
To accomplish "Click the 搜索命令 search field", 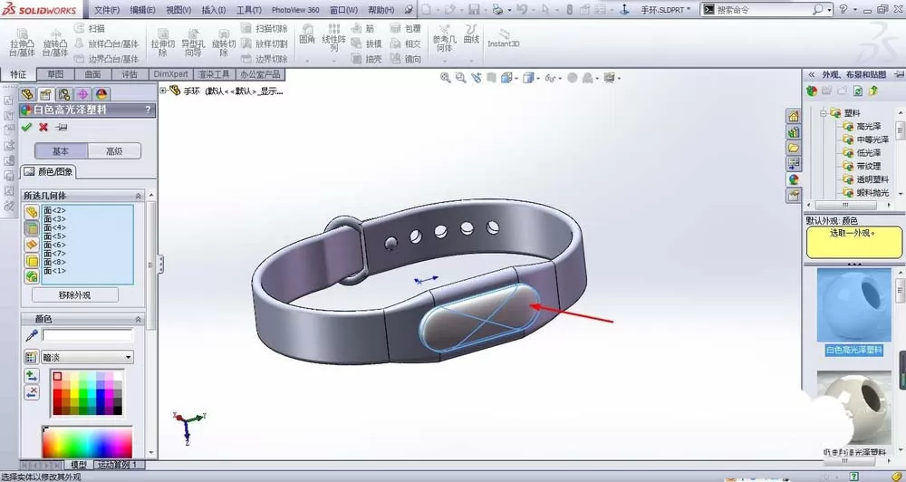I will [x=763, y=10].
